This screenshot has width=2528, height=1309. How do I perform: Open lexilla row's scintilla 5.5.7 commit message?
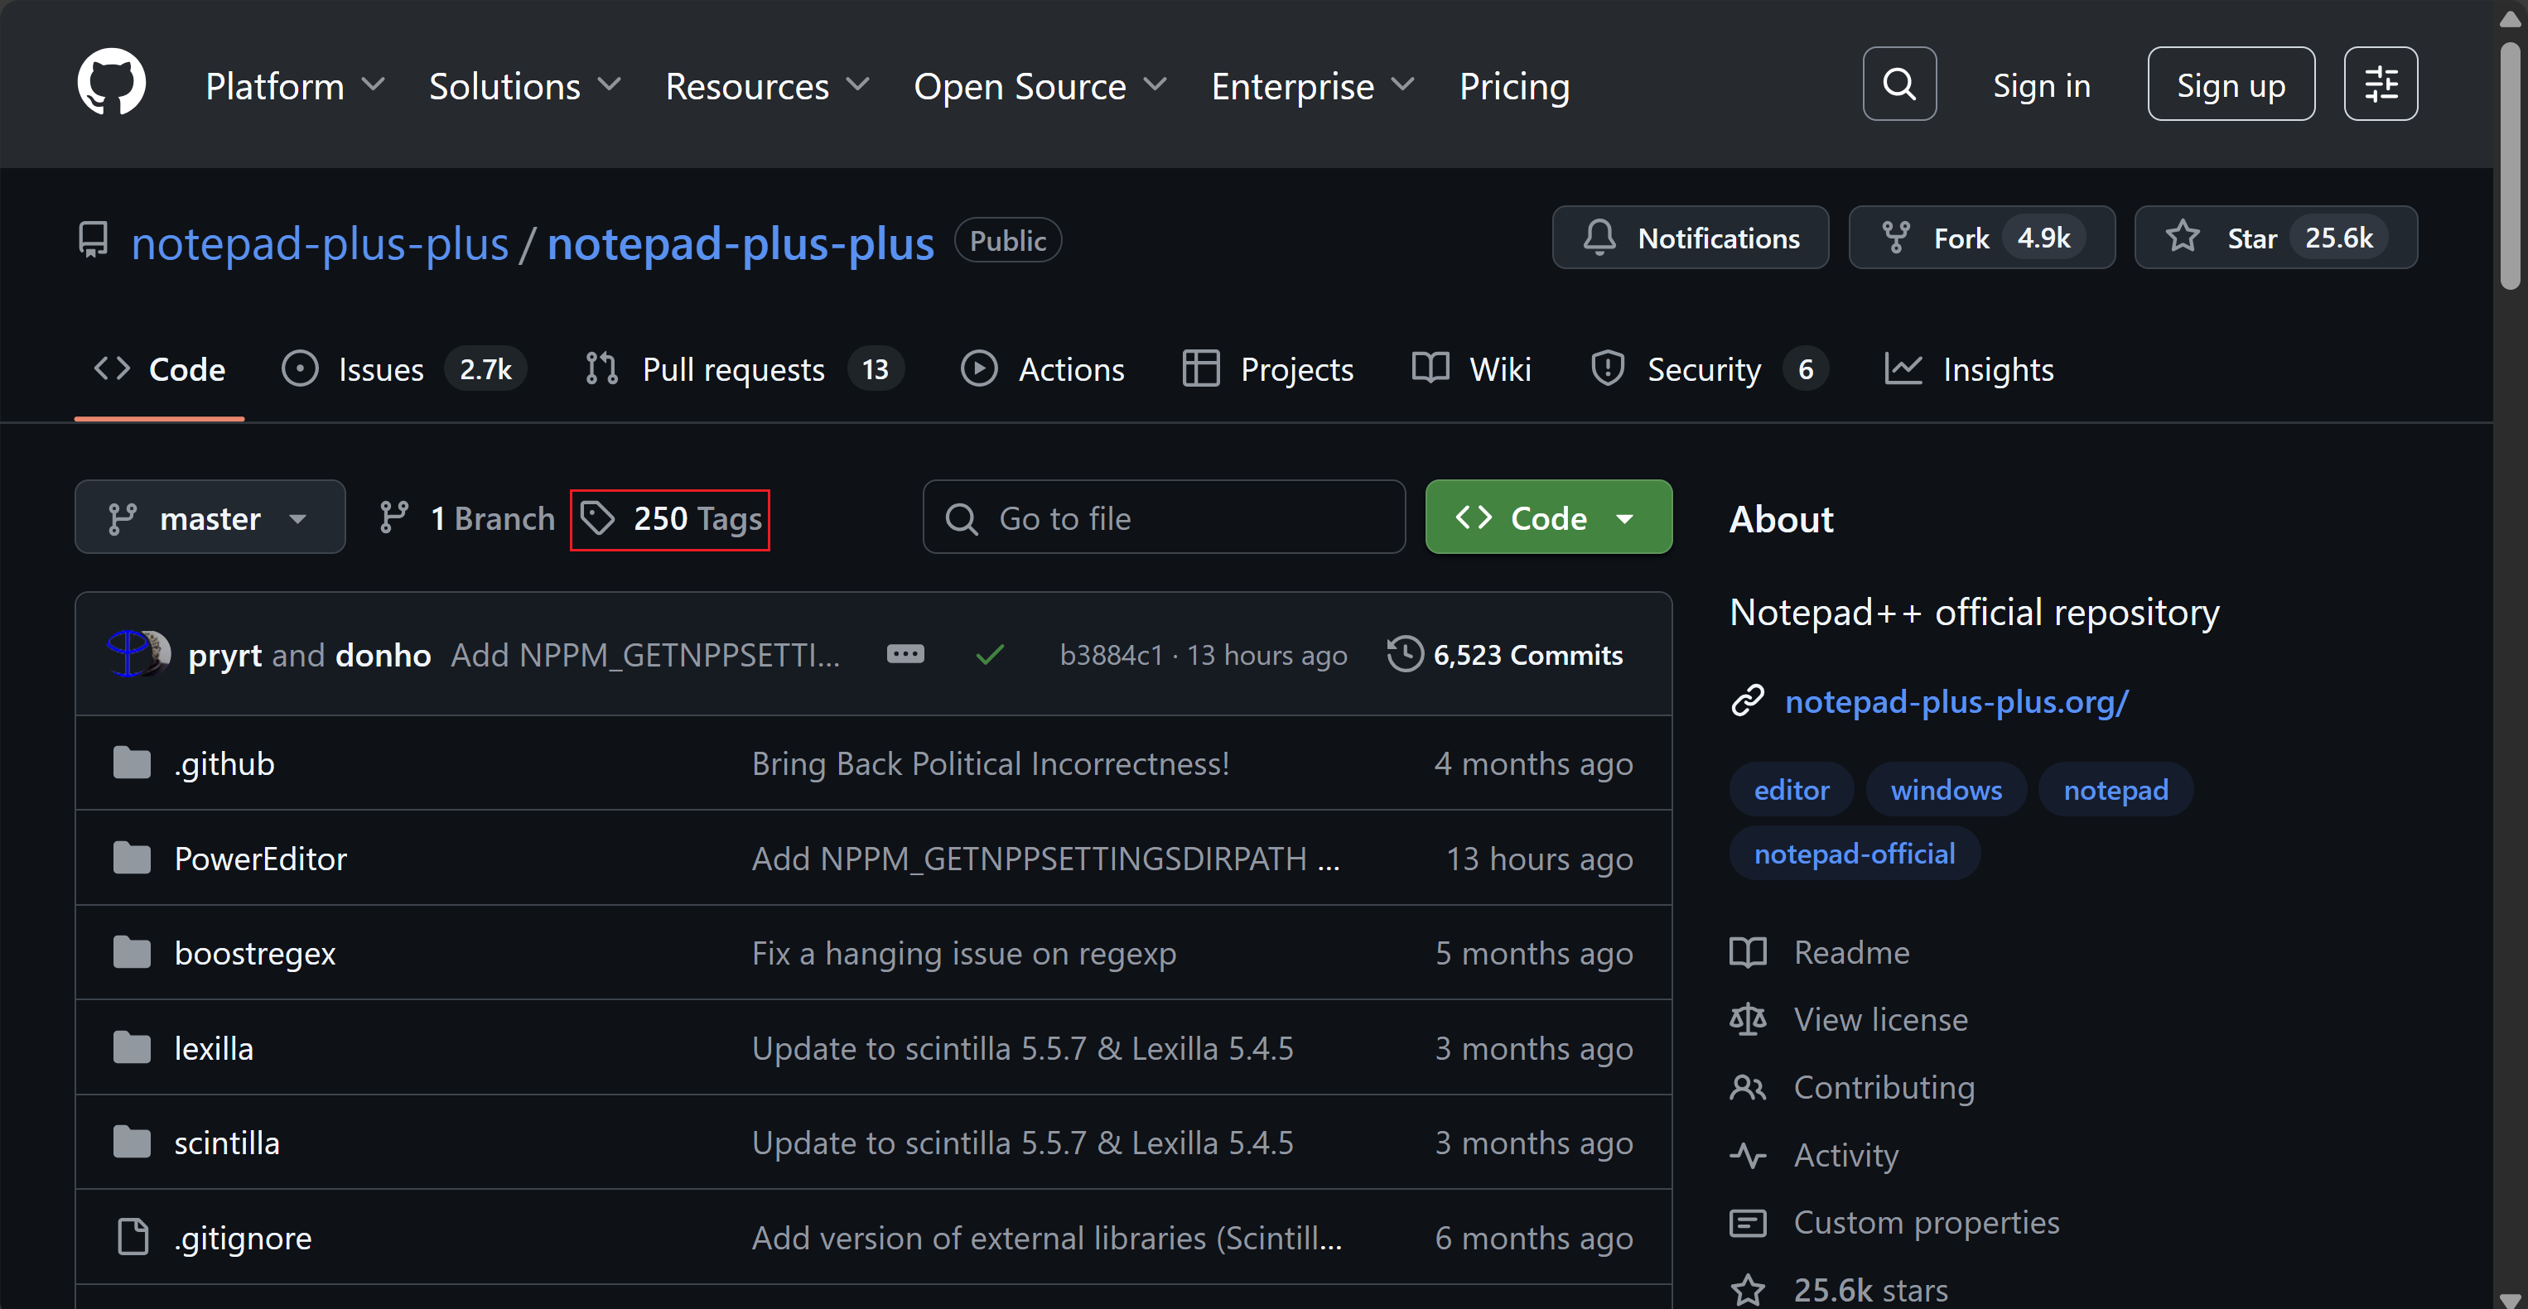(x=1023, y=1048)
